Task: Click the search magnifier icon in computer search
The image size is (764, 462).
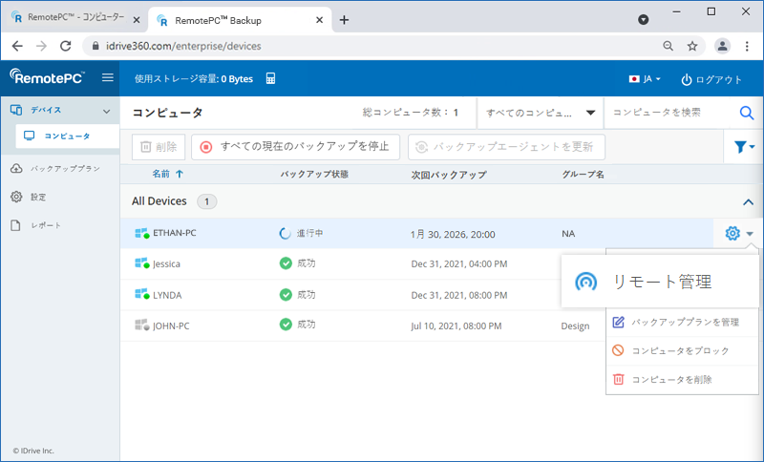Action: [x=747, y=113]
